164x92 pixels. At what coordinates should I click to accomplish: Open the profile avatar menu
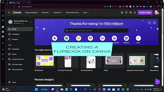pyautogui.click(x=156, y=13)
